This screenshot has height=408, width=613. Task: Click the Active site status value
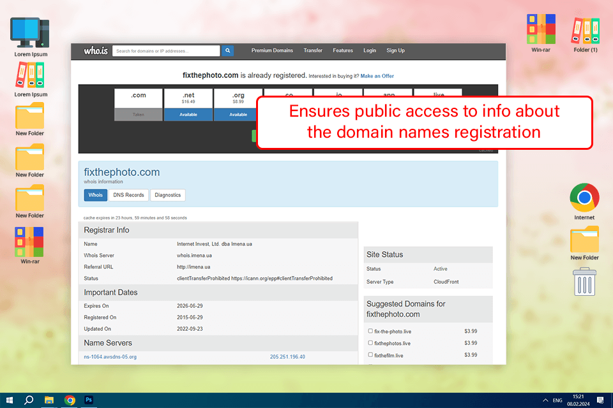(x=440, y=268)
